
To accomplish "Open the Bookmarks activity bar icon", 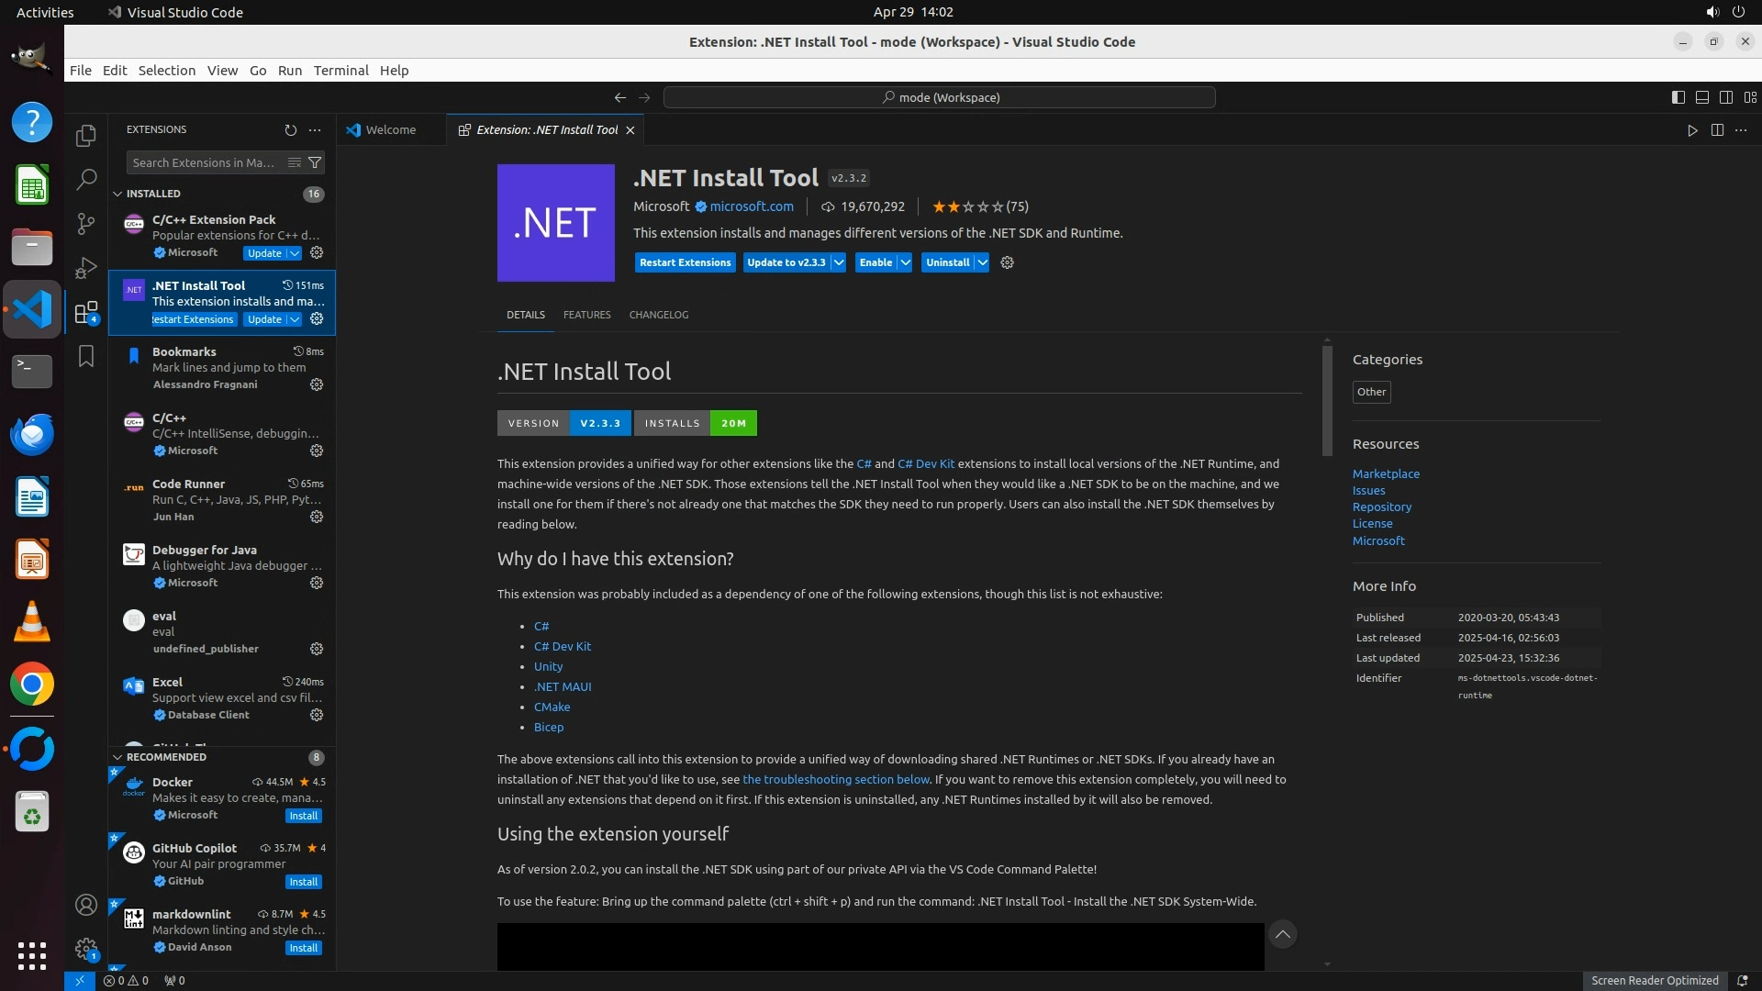I will pos(86,356).
